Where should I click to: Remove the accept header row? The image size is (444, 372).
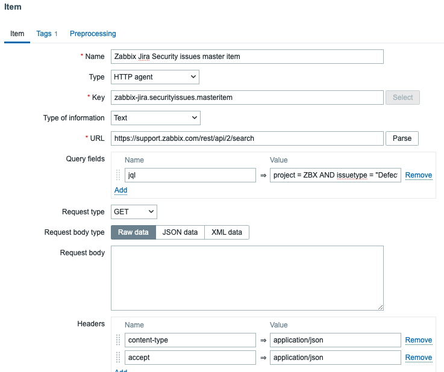click(x=418, y=358)
